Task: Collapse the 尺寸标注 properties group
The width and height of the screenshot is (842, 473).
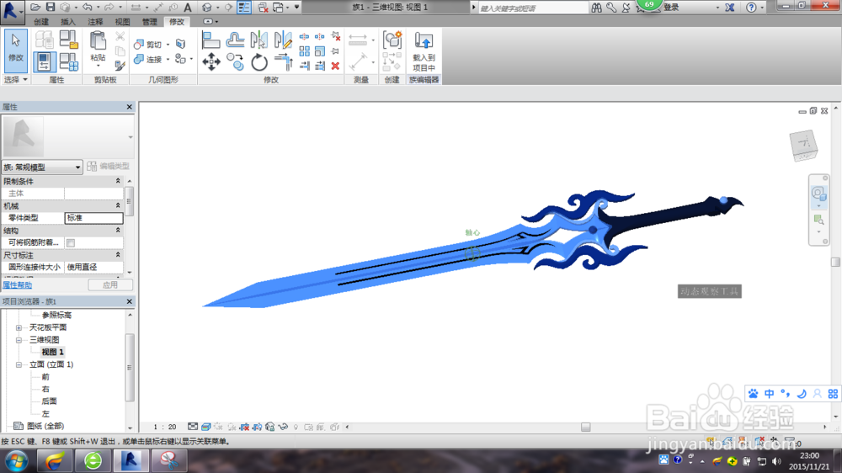Action: tap(118, 255)
